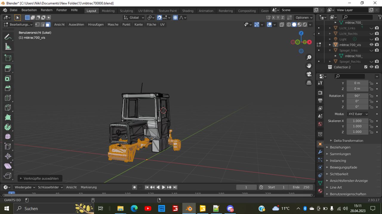The height and width of the screenshot is (214, 382).
Task: Select the Bevel tool
Action: (x=8, y=88)
